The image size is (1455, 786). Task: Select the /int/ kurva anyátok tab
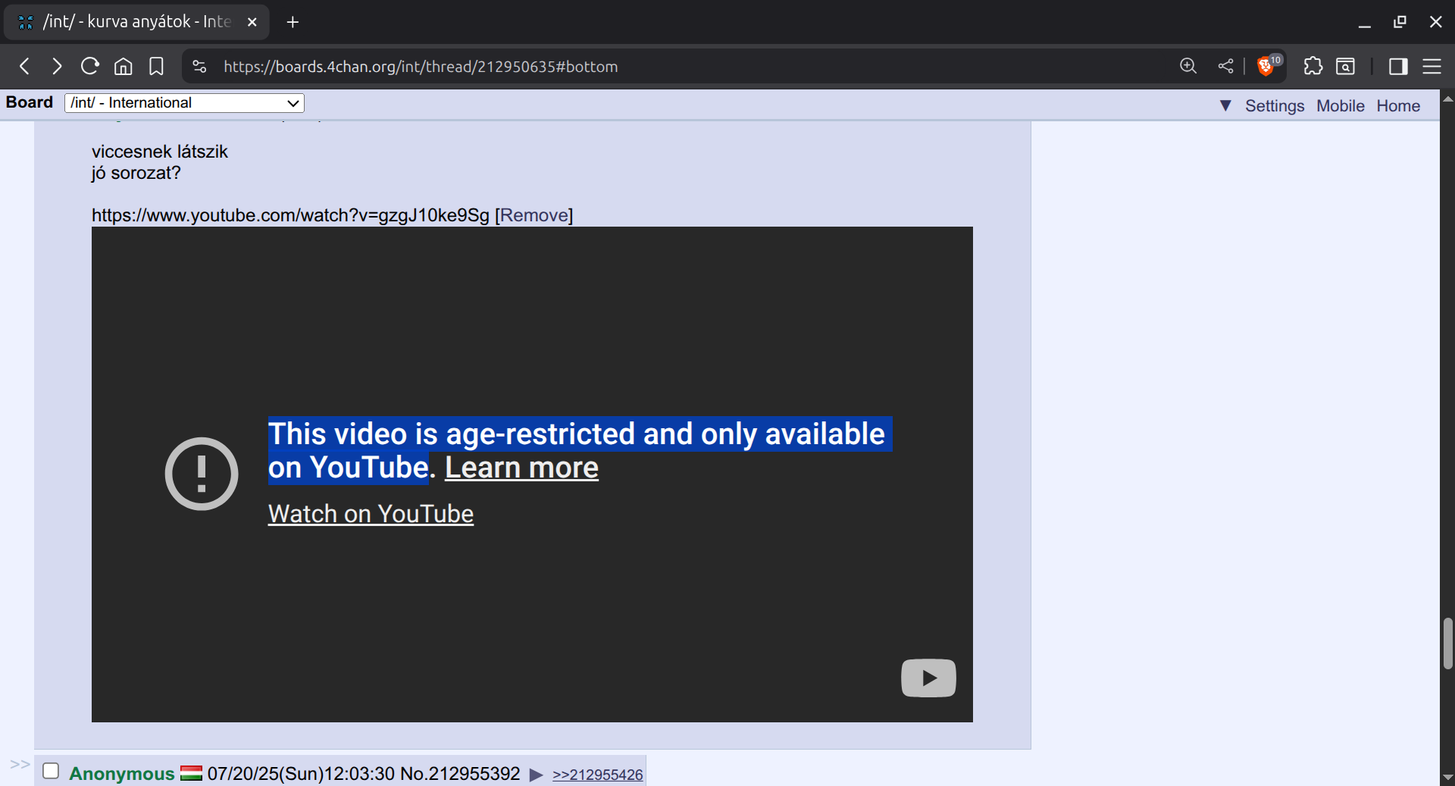tap(136, 22)
